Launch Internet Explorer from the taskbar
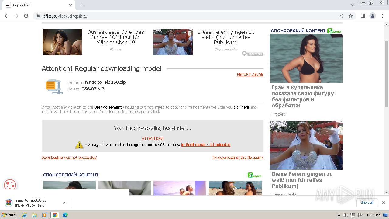The image size is (389, 219). click(24, 215)
